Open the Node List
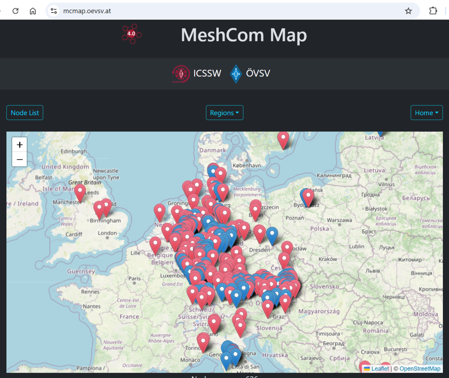This screenshot has width=449, height=378. tap(24, 113)
